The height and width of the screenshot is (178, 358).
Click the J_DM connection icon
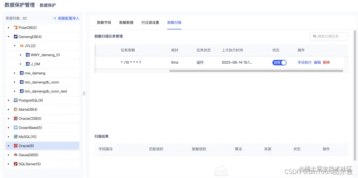coord(28,64)
